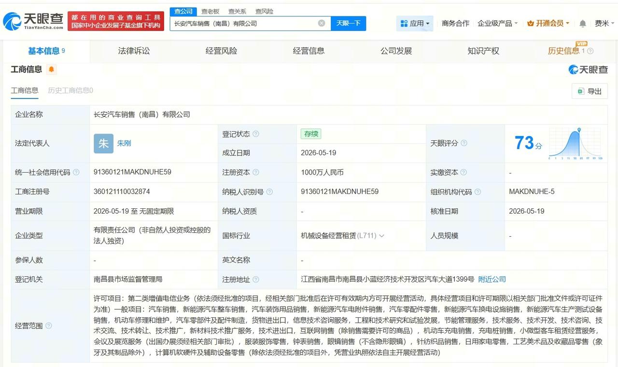Open legal representative 朱刚 link
The image size is (618, 367).
[124, 143]
